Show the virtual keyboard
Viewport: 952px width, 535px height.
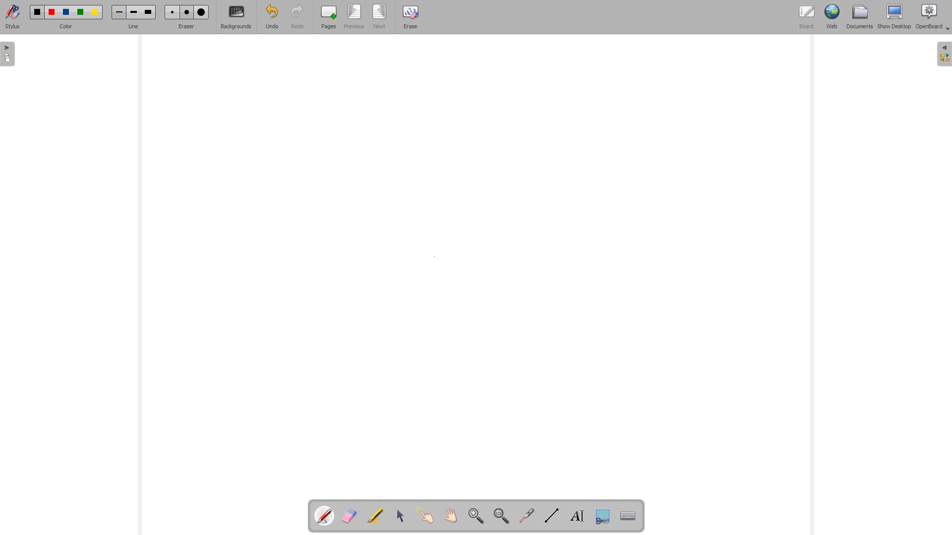627,516
